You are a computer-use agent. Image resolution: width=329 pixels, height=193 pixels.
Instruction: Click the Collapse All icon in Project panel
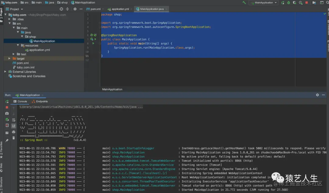67,9
